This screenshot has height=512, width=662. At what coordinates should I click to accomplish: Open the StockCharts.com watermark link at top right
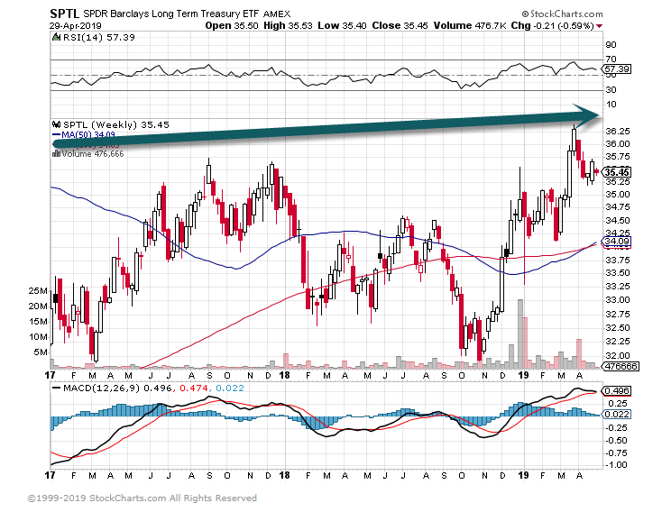566,14
